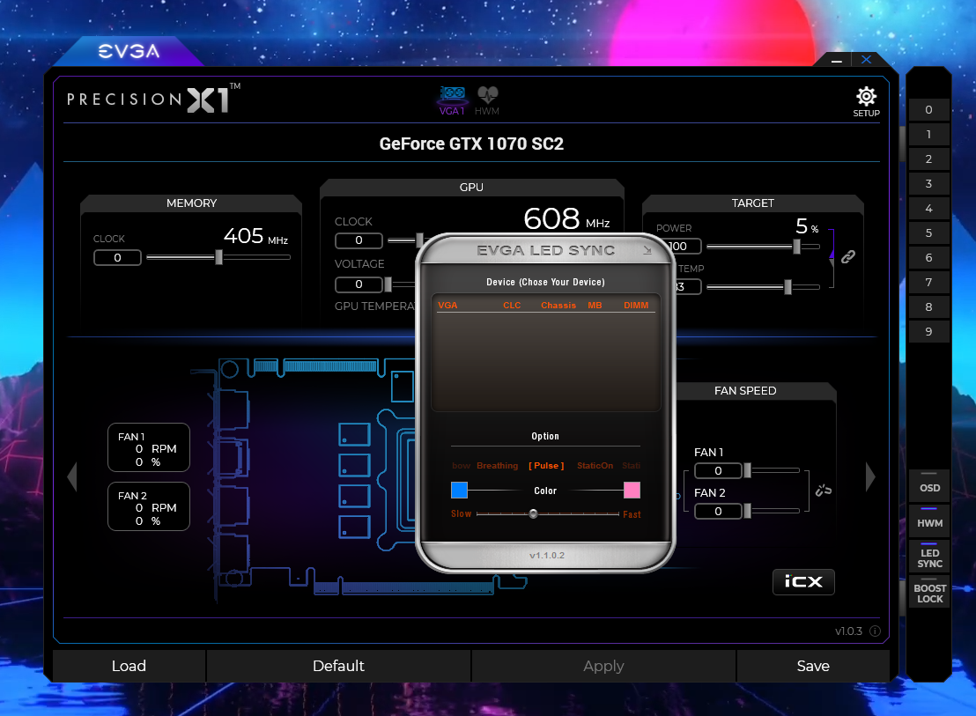Select profile slot 9
Screen dimensions: 976x716
coord(928,331)
